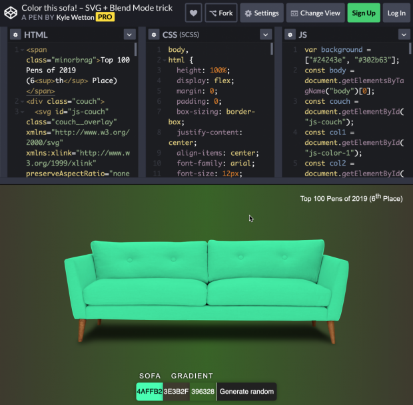Click the SOFA label above swatches
The height and width of the screenshot is (405, 413).
pos(150,376)
